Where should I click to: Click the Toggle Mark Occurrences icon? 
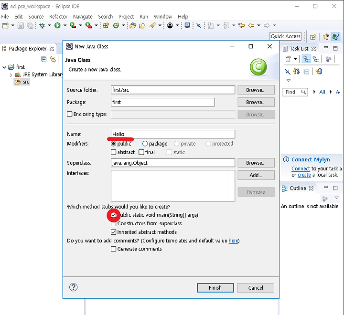[199, 25]
